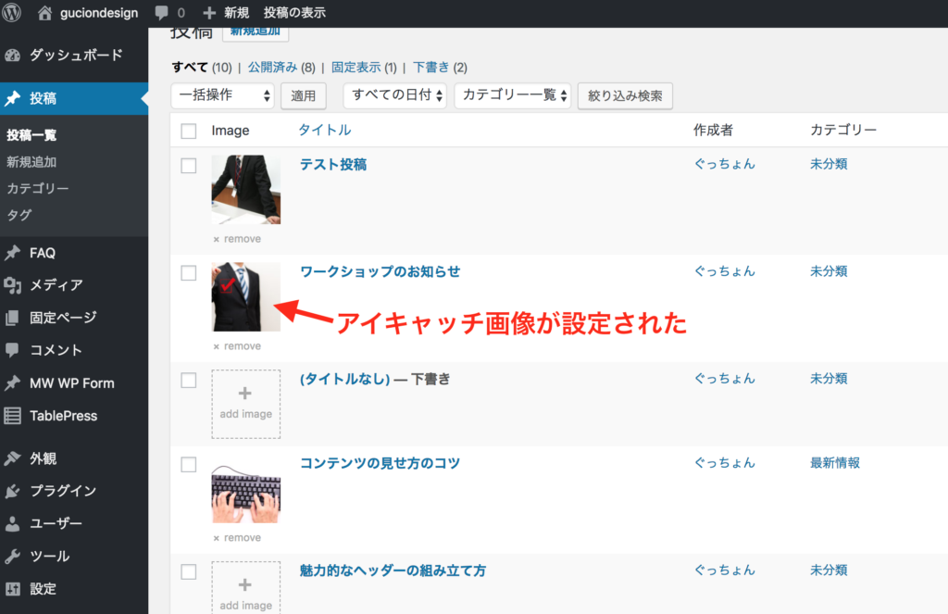Viewport: 948px width, 614px height.
Task: Click the home icon beside guciondesign
Action: click(45, 13)
